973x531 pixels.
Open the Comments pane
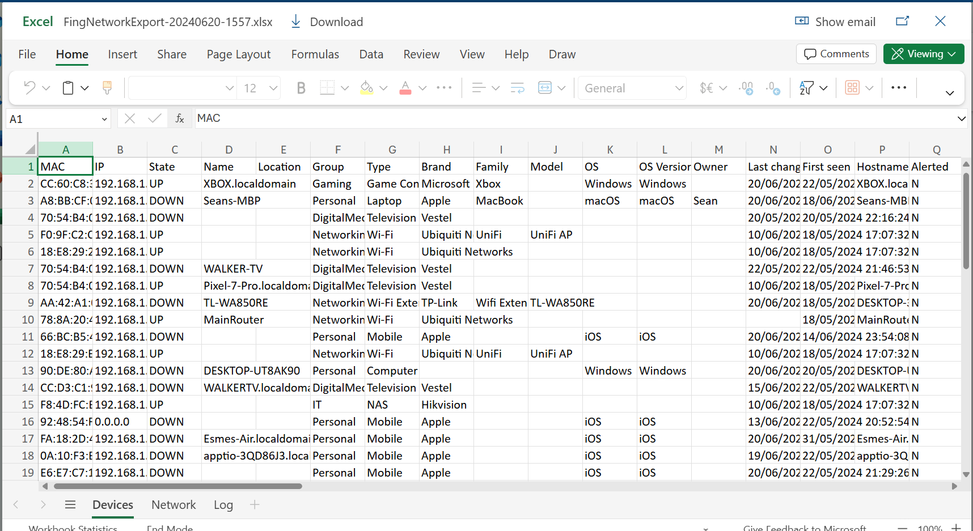click(x=836, y=54)
